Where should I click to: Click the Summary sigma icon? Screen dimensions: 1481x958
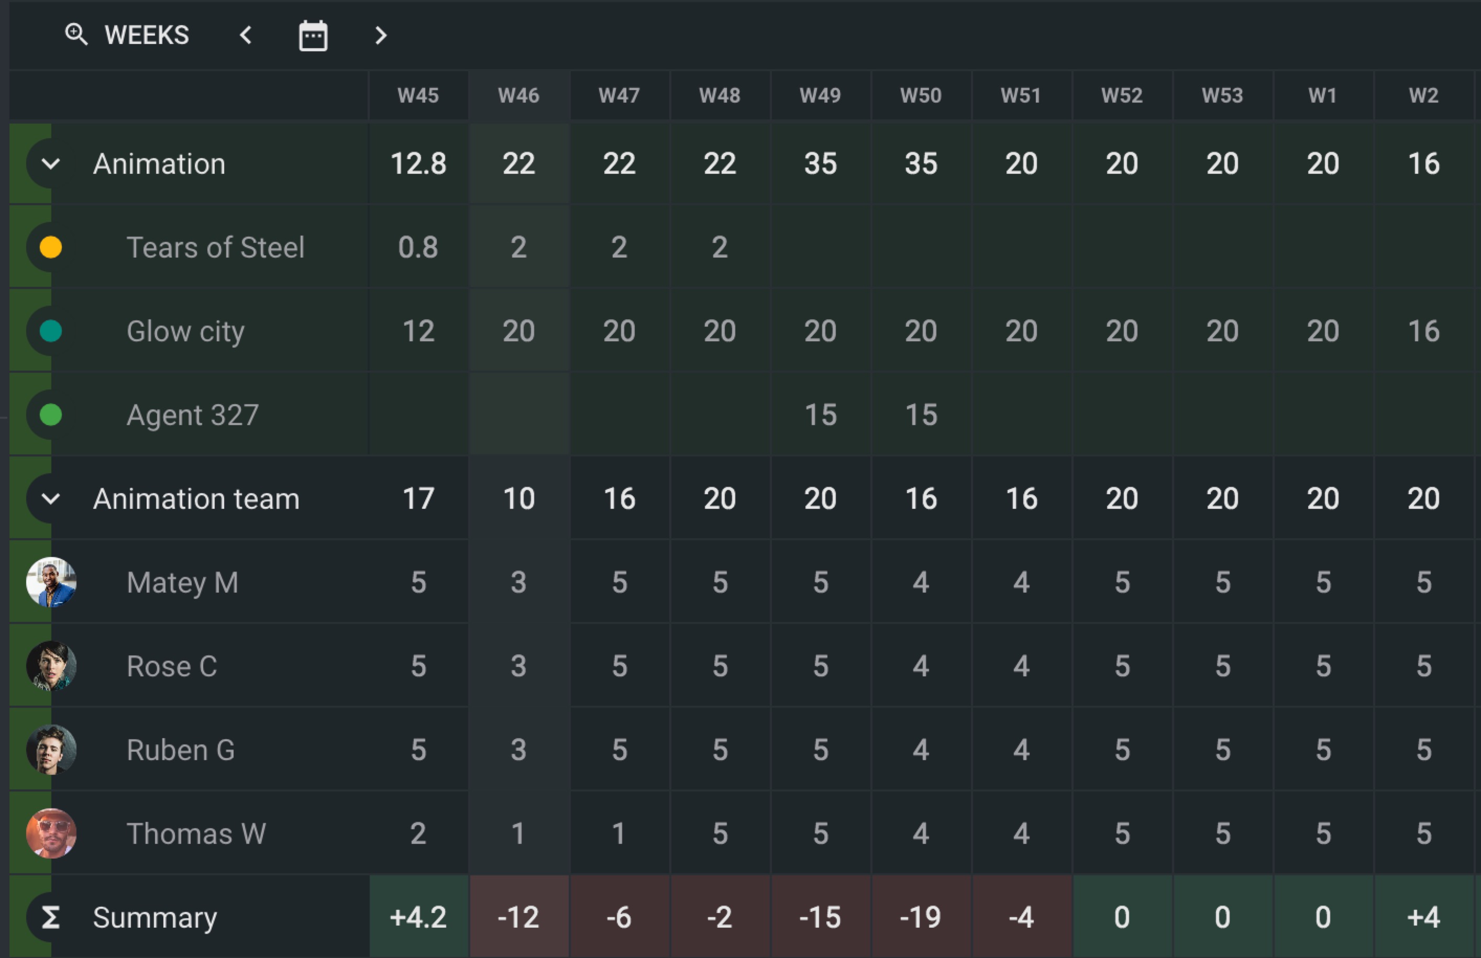pyautogui.click(x=50, y=917)
